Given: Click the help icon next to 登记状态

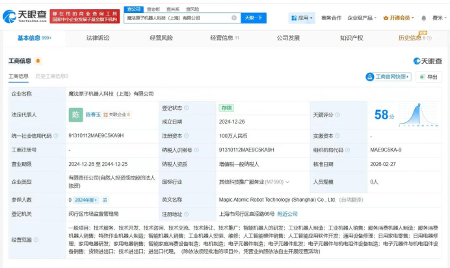Looking at the screenshot, I should coord(186,108).
